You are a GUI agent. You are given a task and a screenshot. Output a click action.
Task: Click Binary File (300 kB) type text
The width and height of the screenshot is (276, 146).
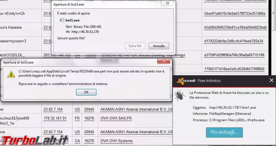tap(87, 27)
